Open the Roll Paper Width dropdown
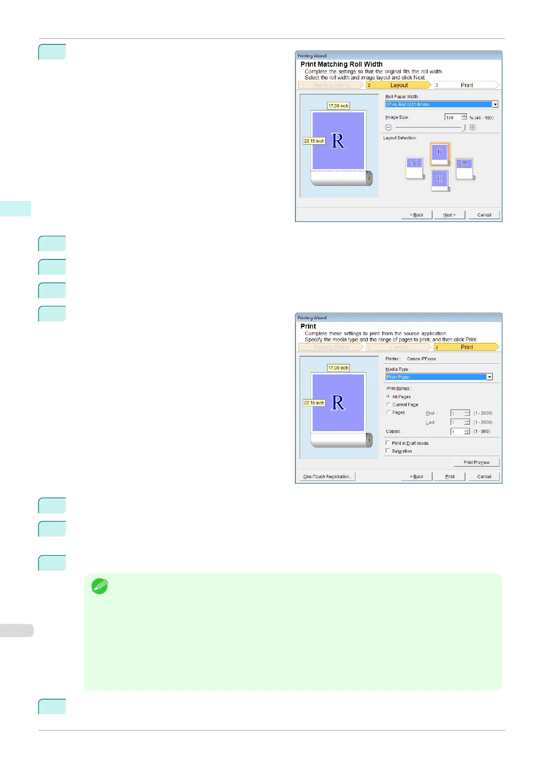This screenshot has width=544, height=769. tap(442, 105)
